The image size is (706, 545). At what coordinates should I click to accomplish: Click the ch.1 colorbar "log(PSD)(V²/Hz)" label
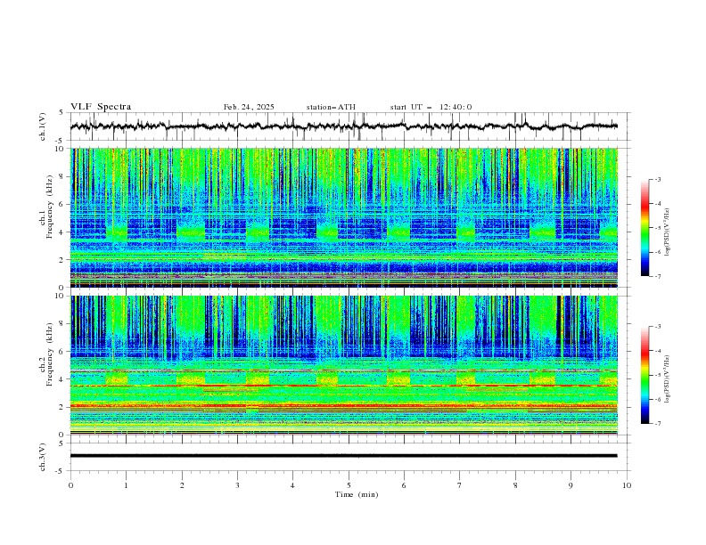tap(668, 232)
